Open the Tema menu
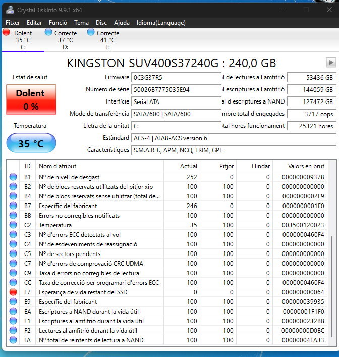 pos(81,23)
